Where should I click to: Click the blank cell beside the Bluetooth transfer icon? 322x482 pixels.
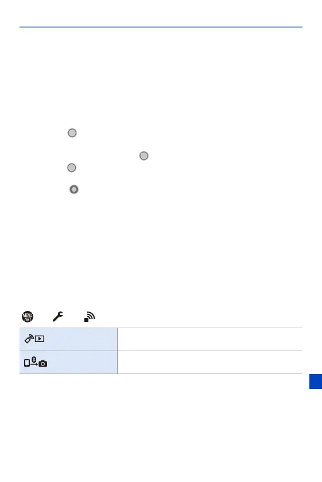tap(210, 363)
